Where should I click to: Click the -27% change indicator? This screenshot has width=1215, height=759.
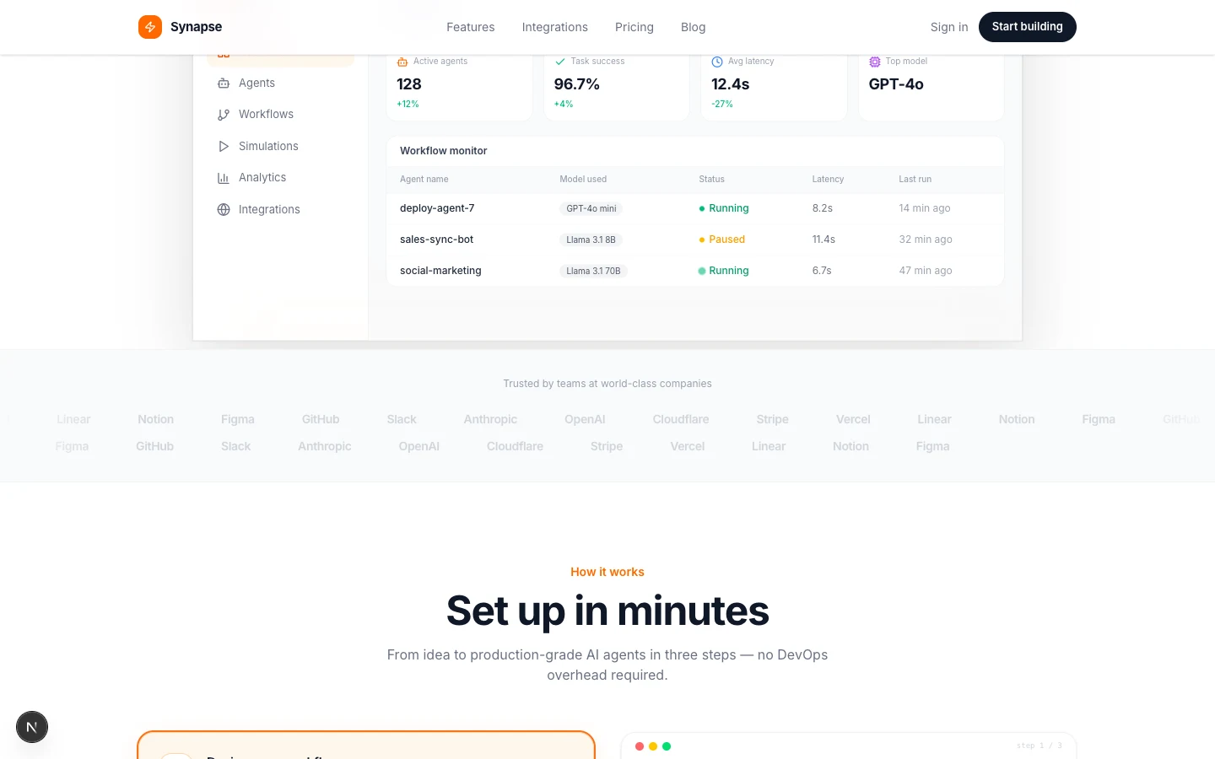pos(722,105)
